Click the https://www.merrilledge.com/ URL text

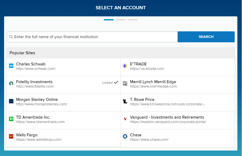point(154,86)
